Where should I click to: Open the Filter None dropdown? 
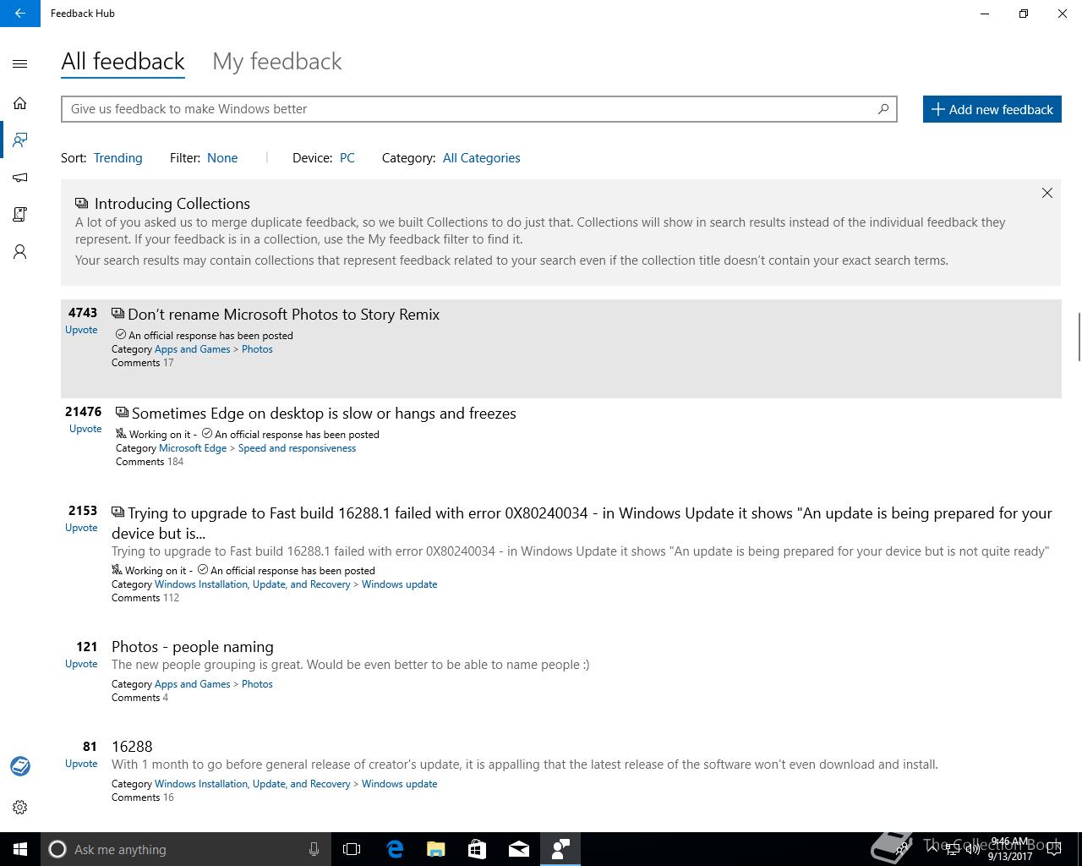[x=222, y=157]
